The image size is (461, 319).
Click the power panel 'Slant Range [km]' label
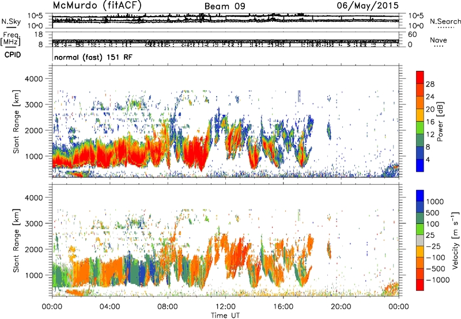16,121
